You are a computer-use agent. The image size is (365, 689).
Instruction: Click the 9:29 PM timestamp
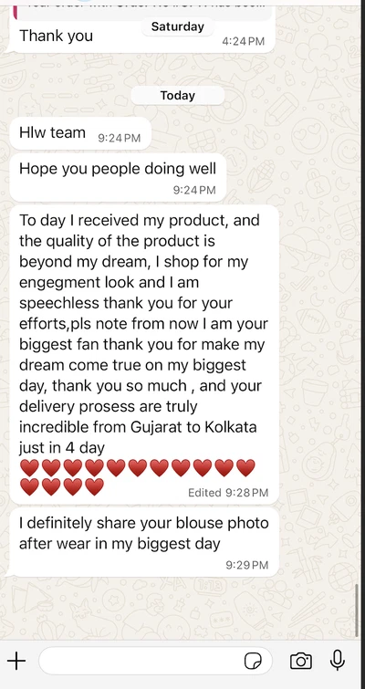click(247, 565)
